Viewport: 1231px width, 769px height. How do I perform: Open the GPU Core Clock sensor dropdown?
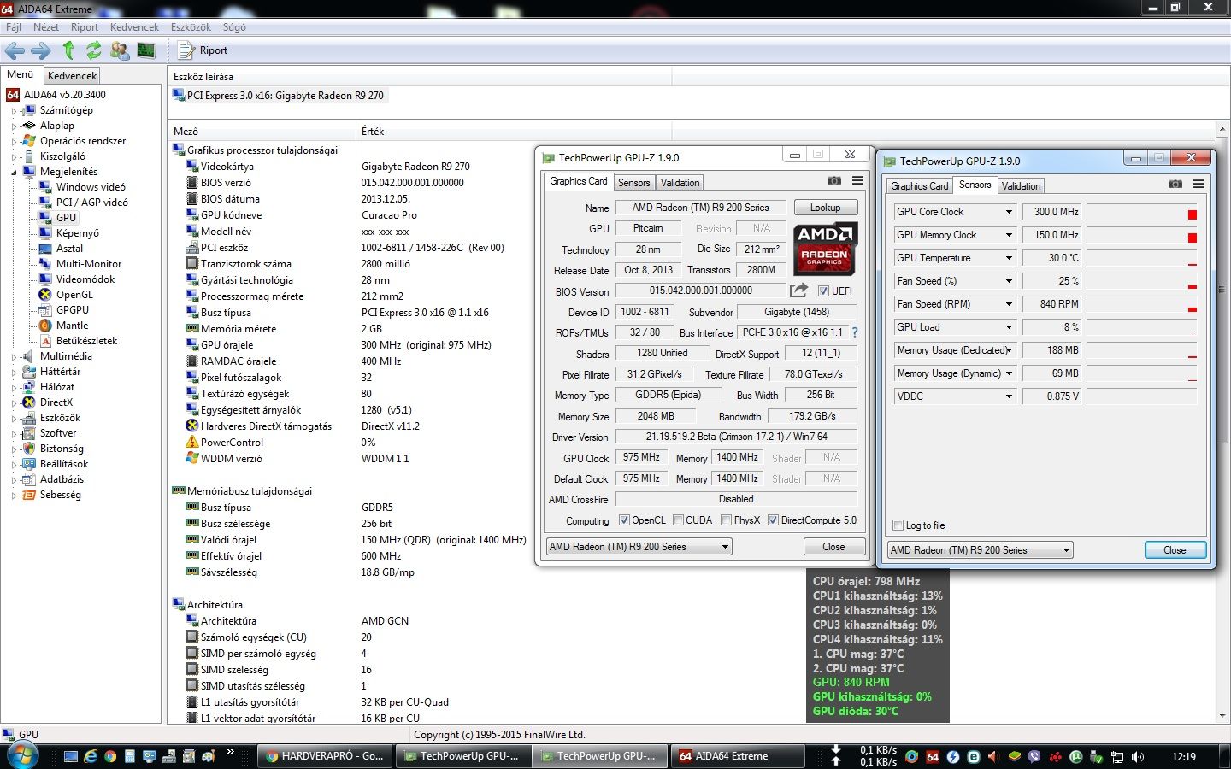pyautogui.click(x=1009, y=212)
